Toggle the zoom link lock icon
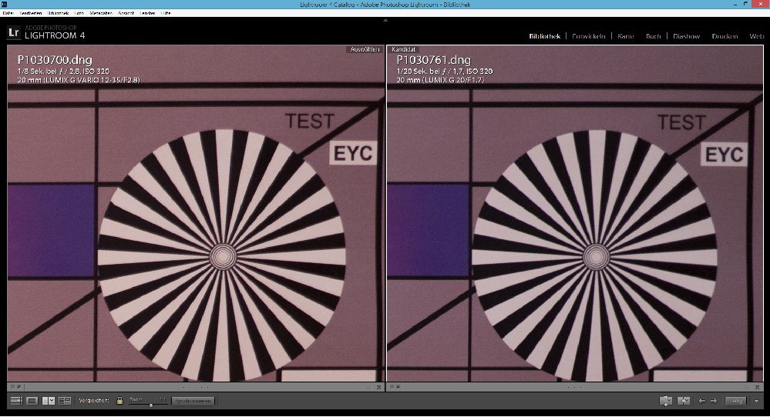 [119, 400]
